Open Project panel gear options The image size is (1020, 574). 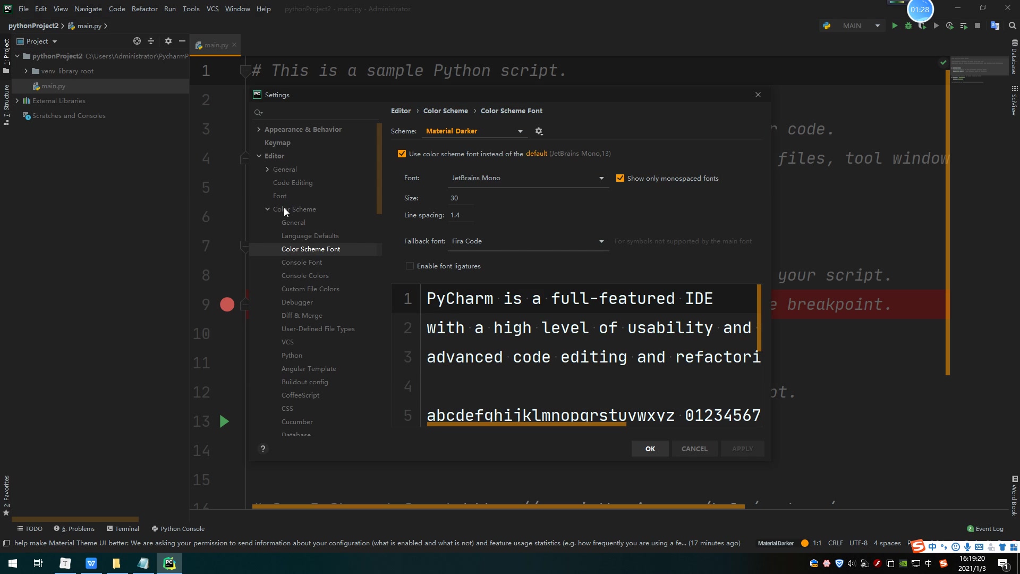tap(168, 41)
